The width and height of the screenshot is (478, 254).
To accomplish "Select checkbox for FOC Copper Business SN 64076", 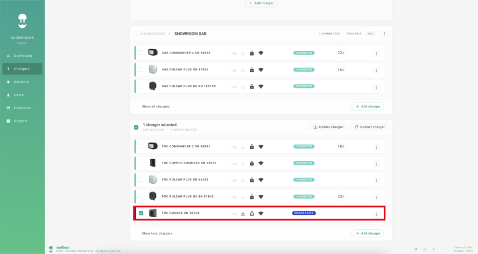I will [141, 163].
